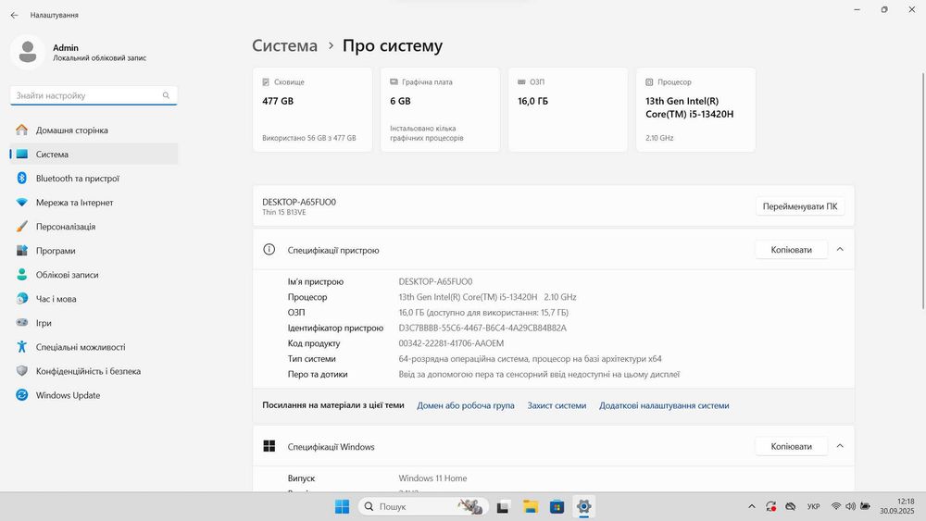Open the Bluetooth та пристрої section

coord(77,179)
